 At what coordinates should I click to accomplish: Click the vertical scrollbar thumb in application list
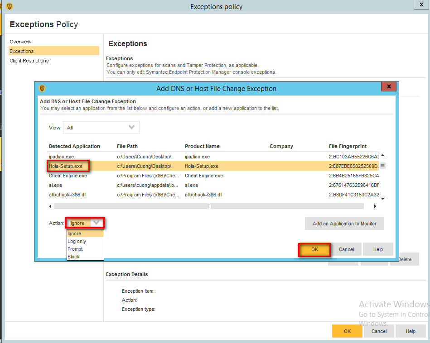tap(382, 166)
